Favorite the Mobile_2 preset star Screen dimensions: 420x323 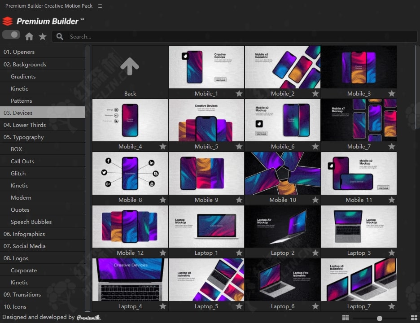pyautogui.click(x=315, y=93)
